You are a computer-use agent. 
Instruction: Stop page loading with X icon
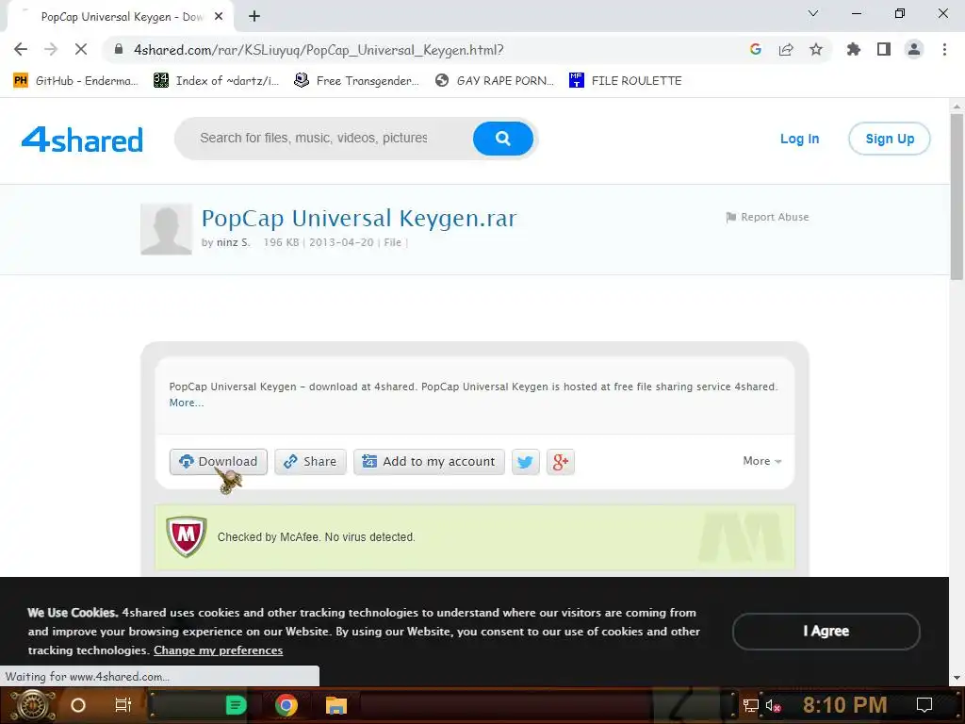pyautogui.click(x=81, y=49)
